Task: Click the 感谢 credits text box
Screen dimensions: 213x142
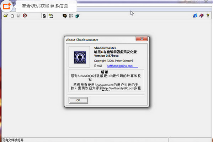Action: tap(106, 81)
